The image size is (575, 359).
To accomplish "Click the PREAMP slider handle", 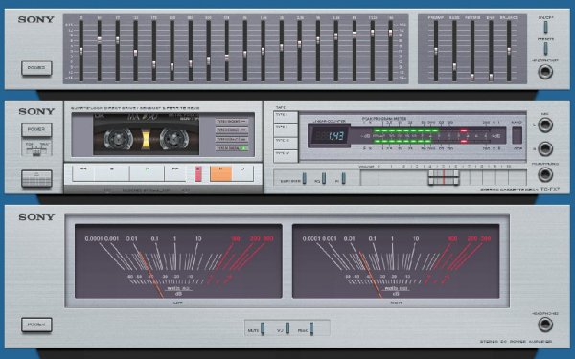I will click(436, 51).
